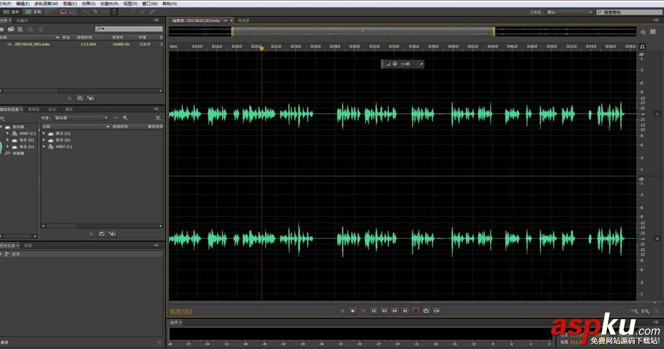Move playhead to previous marker
The width and height of the screenshot is (664, 349).
(x=373, y=311)
